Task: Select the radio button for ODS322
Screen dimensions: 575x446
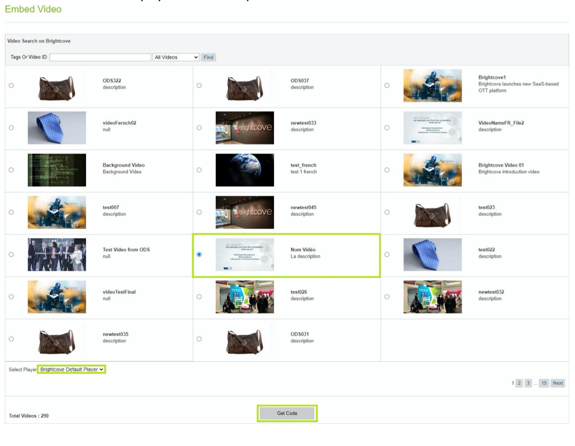Action: (11, 85)
